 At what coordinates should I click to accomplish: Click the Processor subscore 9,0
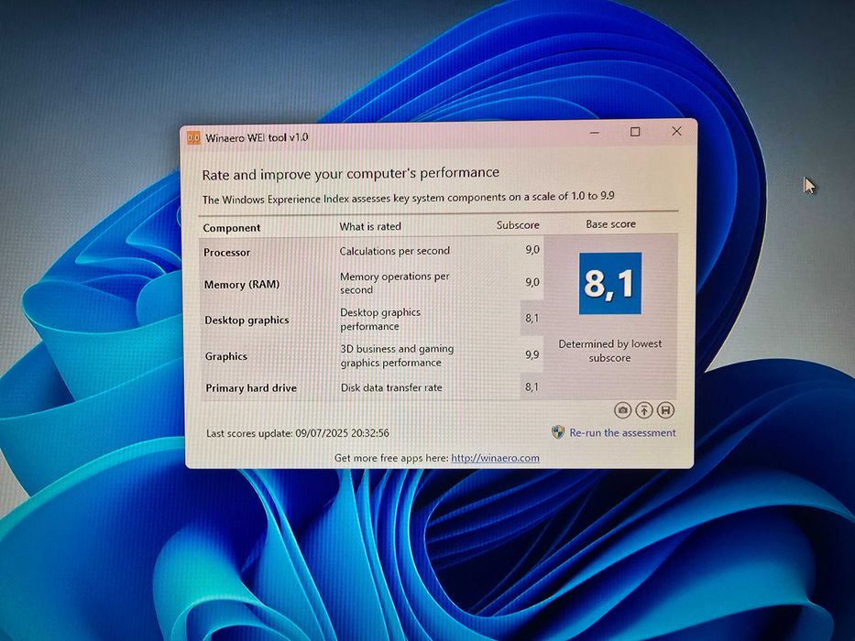(532, 250)
